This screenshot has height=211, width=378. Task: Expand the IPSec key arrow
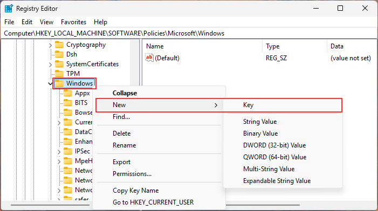point(59,152)
